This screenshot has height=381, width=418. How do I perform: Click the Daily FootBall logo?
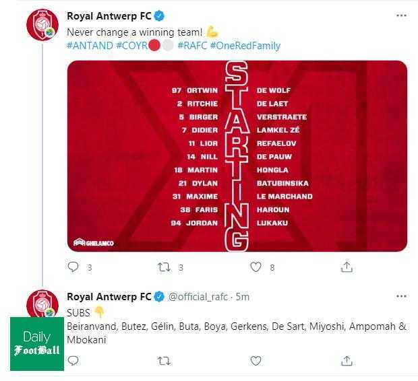point(37,343)
